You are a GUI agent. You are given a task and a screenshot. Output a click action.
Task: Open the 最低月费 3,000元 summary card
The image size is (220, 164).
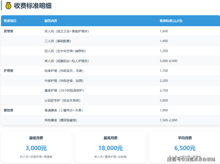[x=36, y=147]
